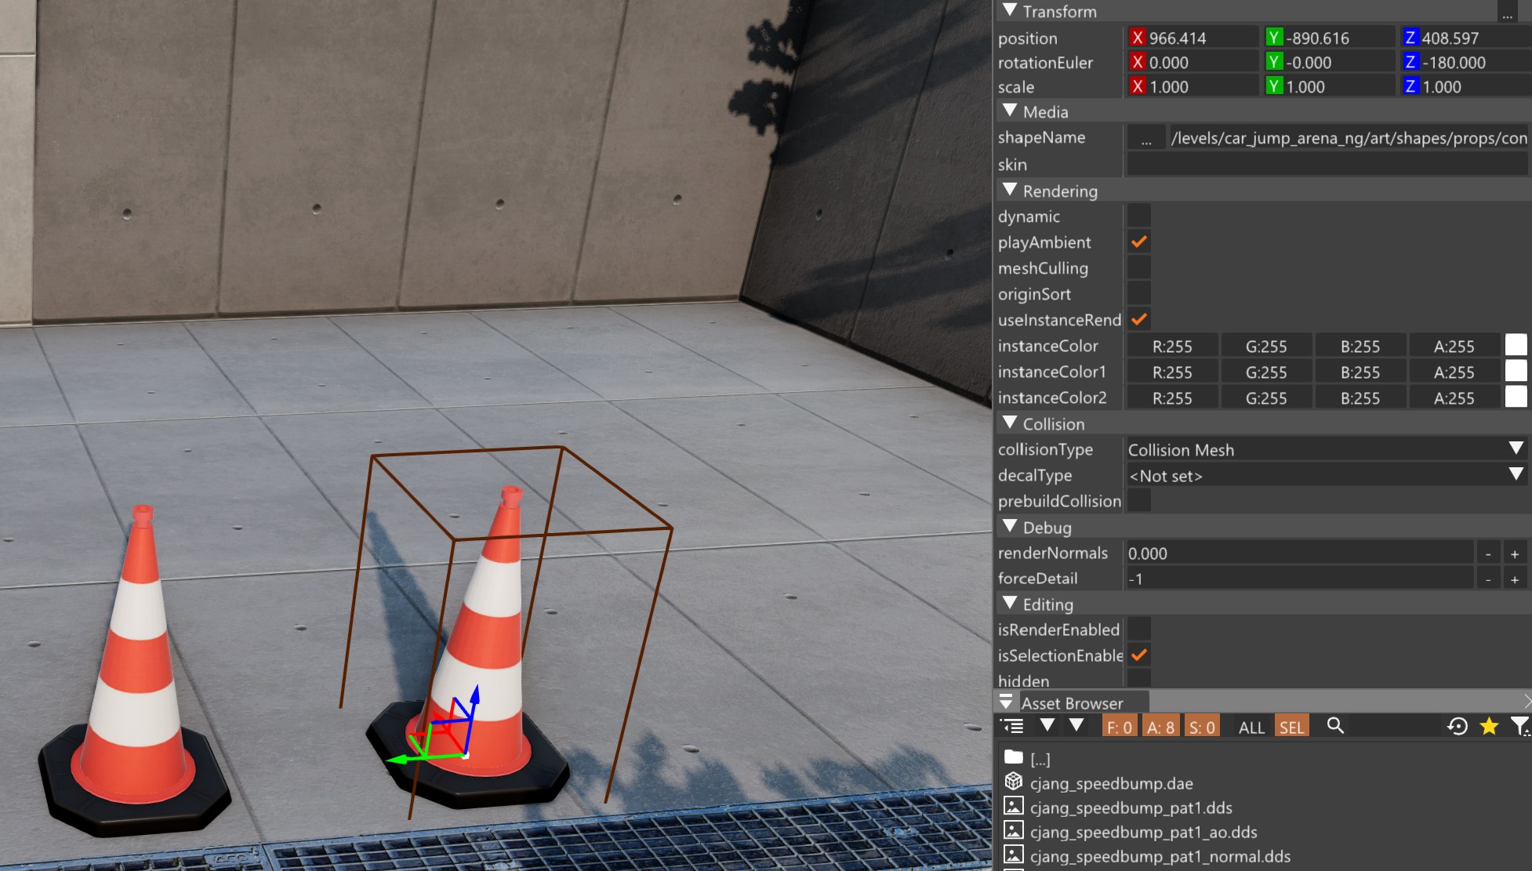The height and width of the screenshot is (871, 1532).
Task: Click the history restore icon
Action: coord(1458,727)
